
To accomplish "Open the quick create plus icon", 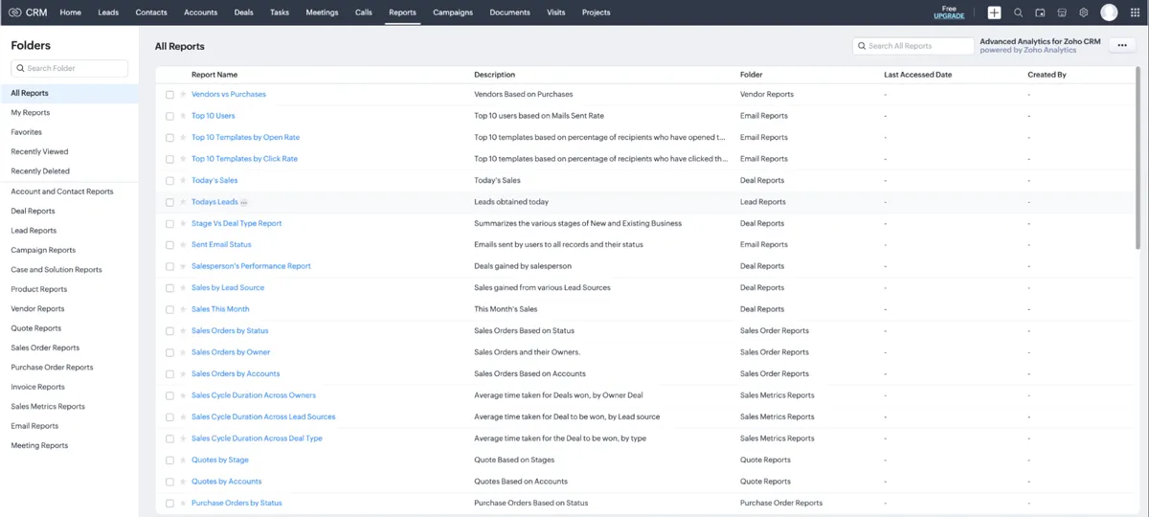I will [x=995, y=12].
